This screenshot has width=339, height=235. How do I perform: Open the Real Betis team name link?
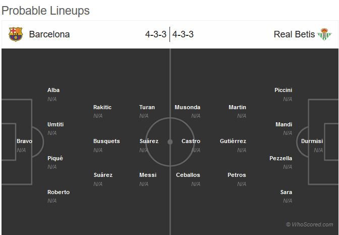[294, 34]
